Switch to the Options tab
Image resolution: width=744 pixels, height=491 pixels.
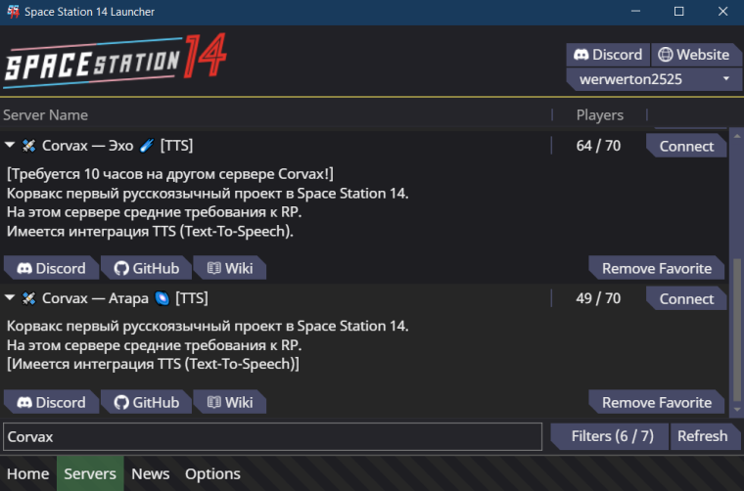pyautogui.click(x=212, y=473)
